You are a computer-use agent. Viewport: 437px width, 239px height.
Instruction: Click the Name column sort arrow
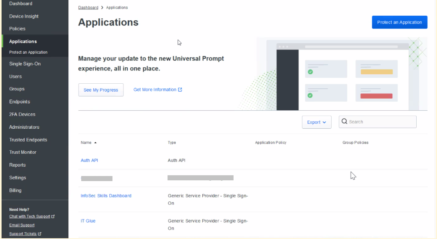pyautogui.click(x=95, y=143)
